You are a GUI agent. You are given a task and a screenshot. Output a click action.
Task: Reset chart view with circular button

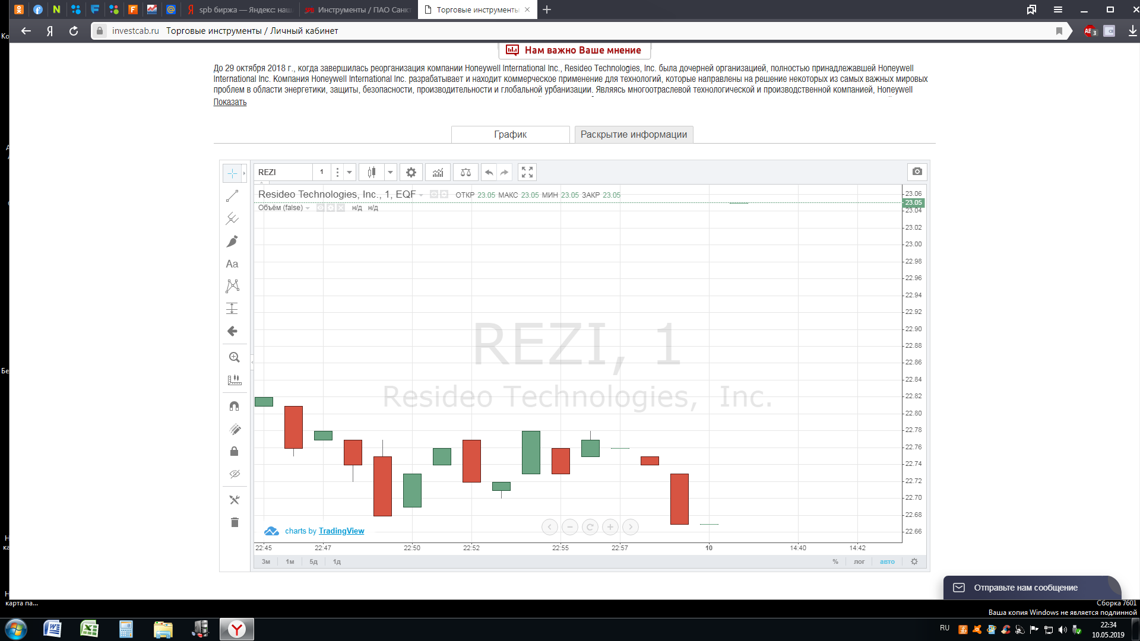click(590, 526)
